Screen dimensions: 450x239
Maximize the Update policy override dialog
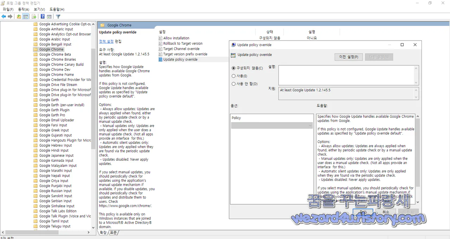pos(402,45)
